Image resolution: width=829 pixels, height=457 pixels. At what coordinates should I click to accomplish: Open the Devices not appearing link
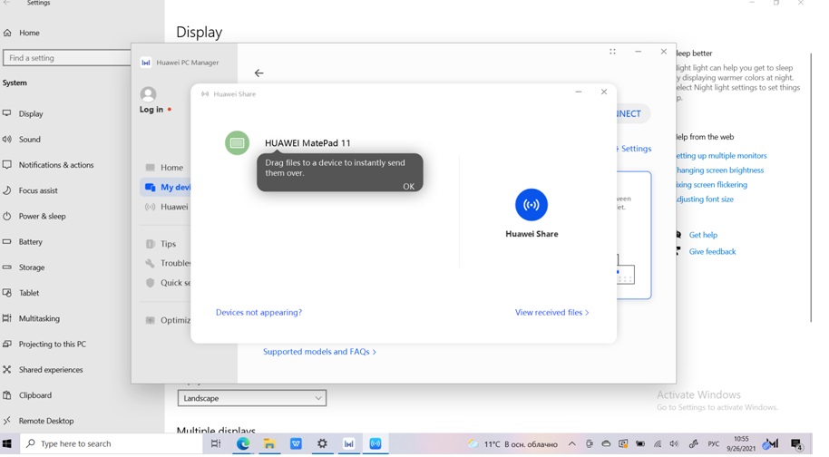pos(258,313)
